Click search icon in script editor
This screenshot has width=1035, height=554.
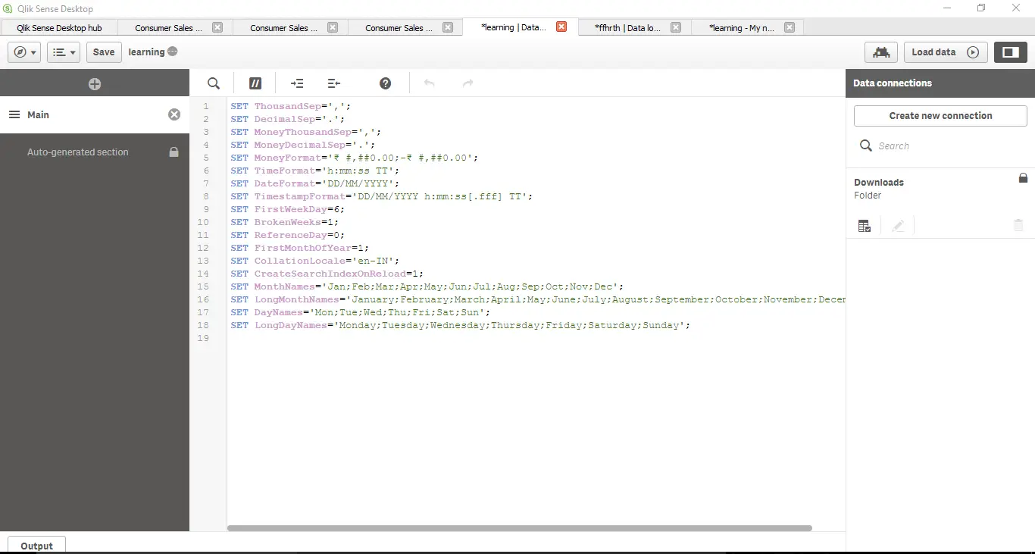(214, 83)
